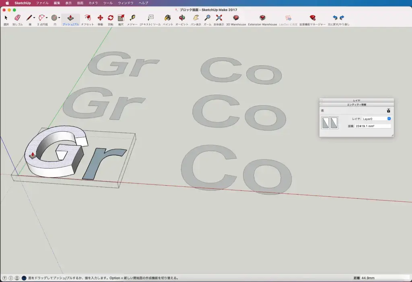
Task: Click the distance measurement field 44.9mm
Action: coord(385,278)
